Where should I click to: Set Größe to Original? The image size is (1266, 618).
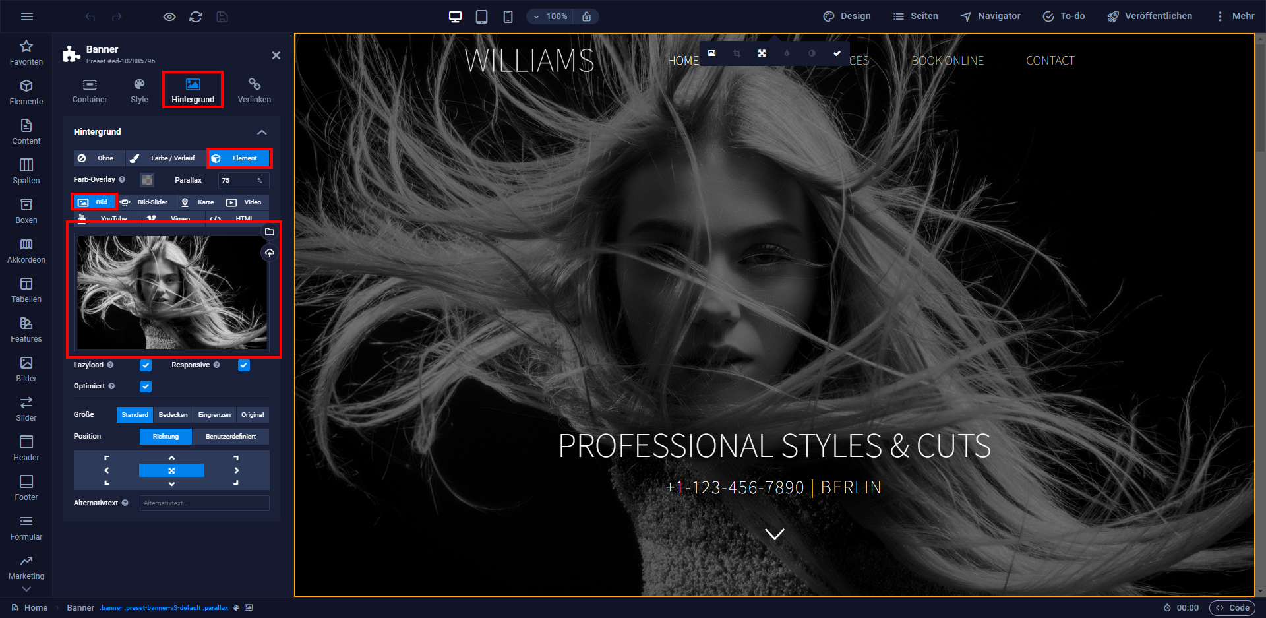pyautogui.click(x=253, y=415)
